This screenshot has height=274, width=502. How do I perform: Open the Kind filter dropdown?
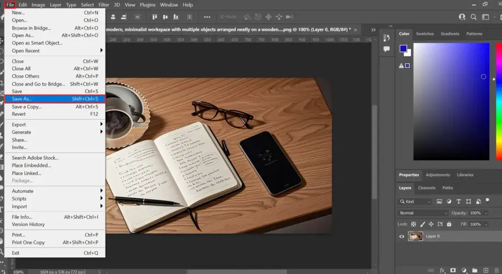(x=415, y=202)
